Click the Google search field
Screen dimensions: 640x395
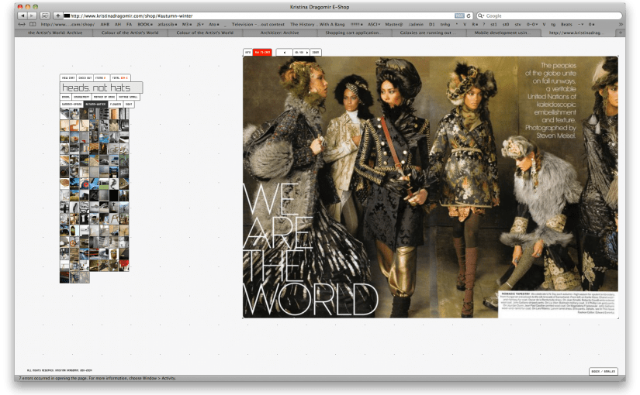[x=551, y=15]
